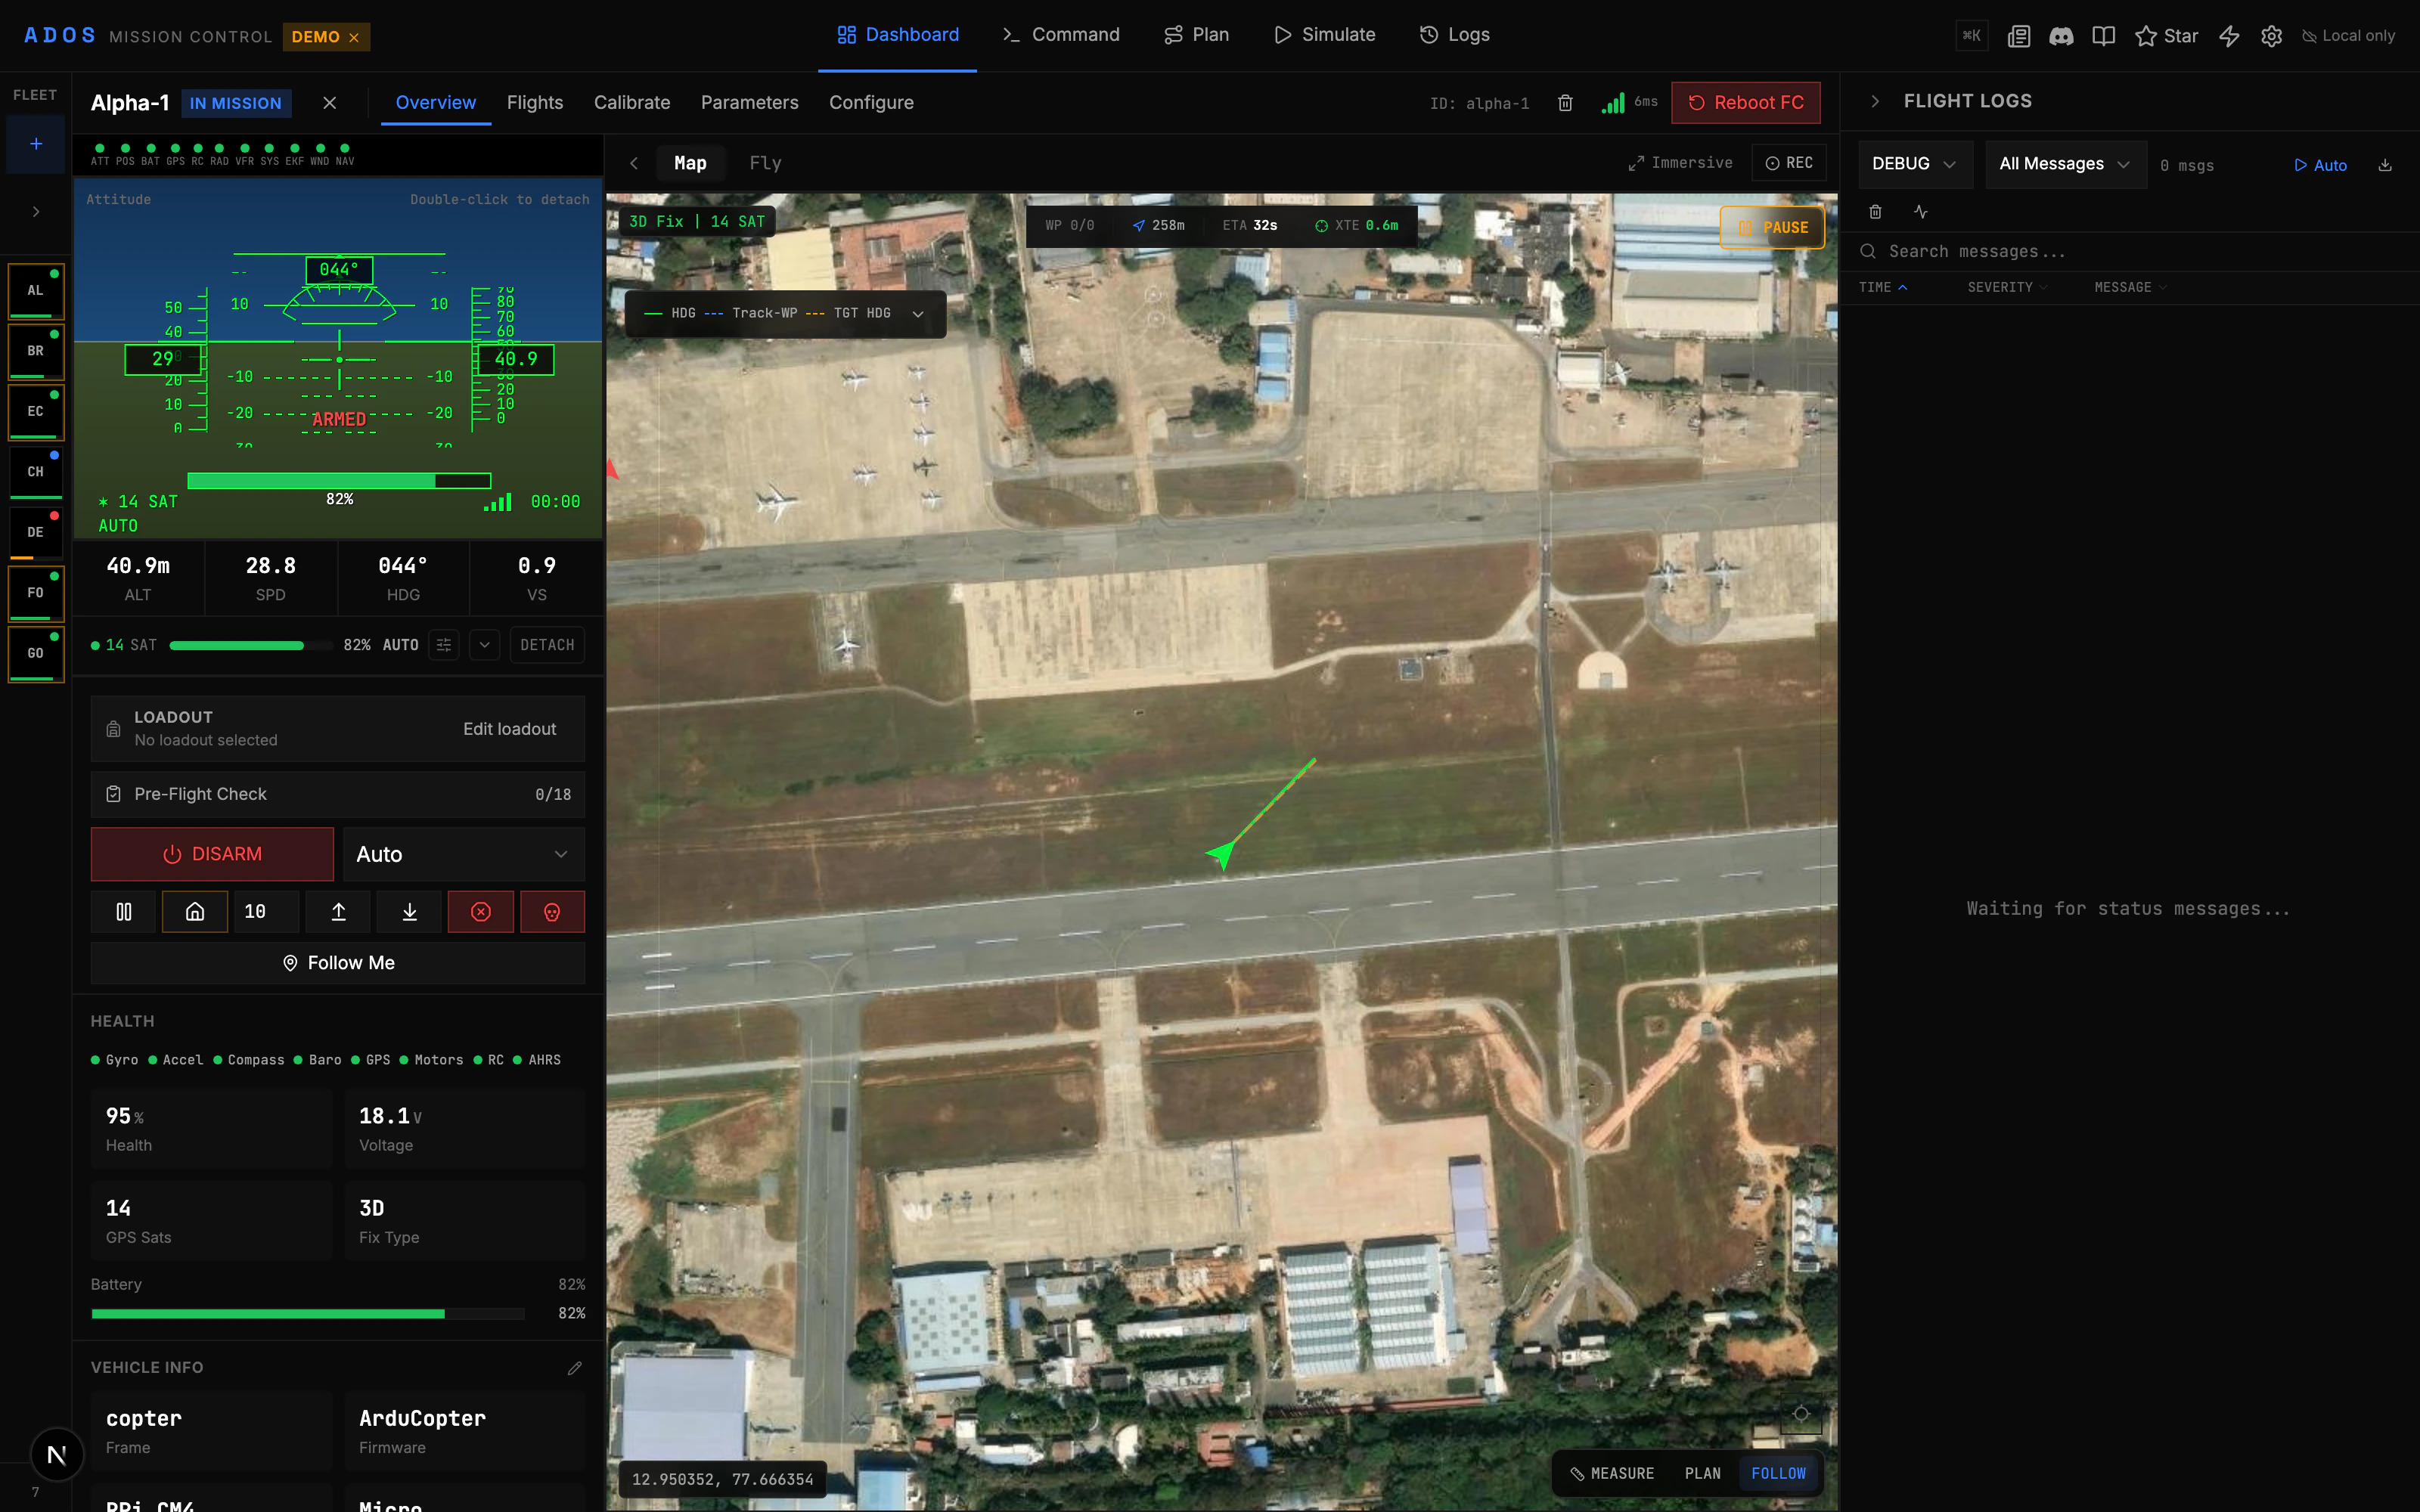
Task: Open the Configure tab
Action: [871, 103]
